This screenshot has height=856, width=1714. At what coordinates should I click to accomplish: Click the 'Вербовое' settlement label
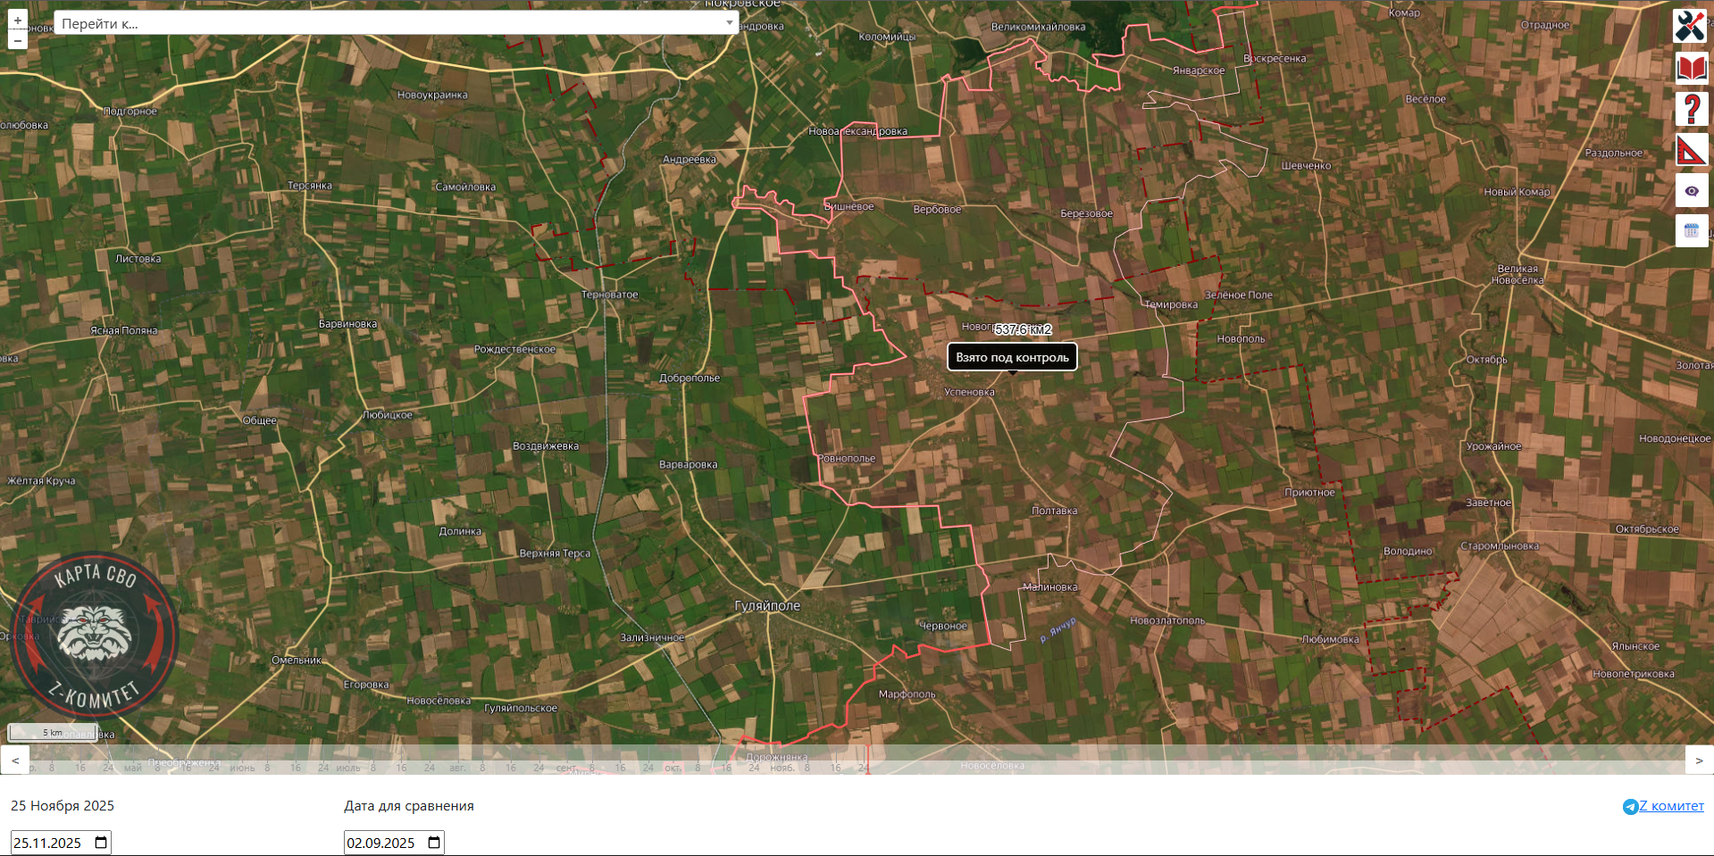[937, 210]
